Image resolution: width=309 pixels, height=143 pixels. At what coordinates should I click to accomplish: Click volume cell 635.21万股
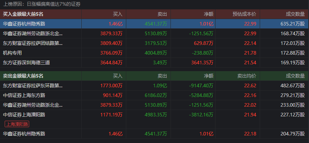tap(293, 24)
